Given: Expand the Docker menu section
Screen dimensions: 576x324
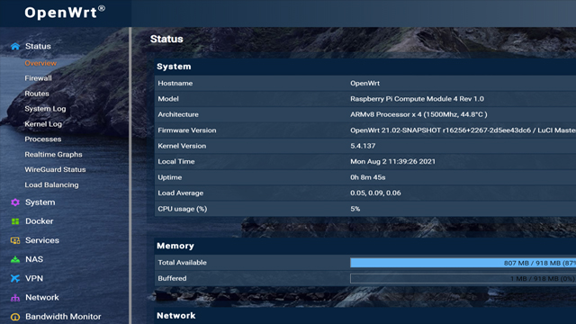Looking at the screenshot, I should 40,221.
